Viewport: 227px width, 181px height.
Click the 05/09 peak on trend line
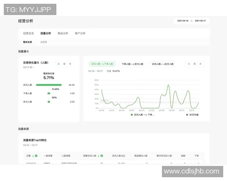[x=168, y=85]
